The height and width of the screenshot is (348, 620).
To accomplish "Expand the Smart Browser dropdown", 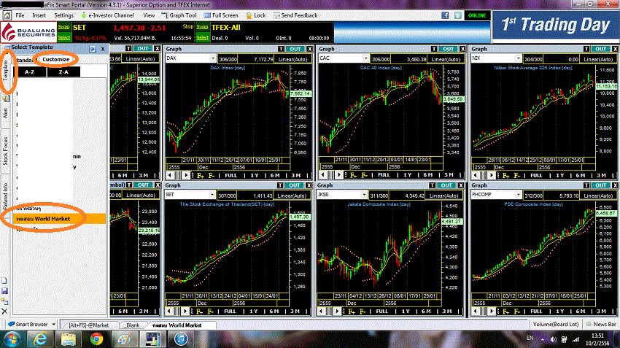I will point(53,324).
